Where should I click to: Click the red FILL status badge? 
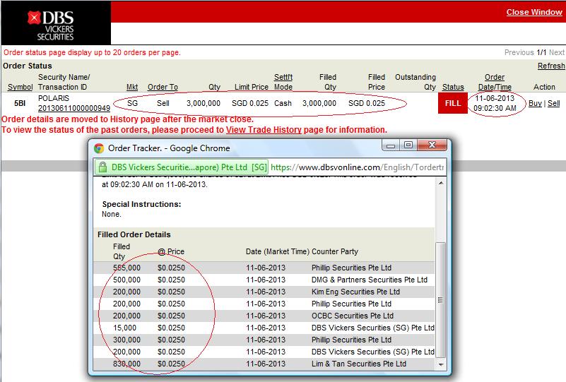[x=453, y=103]
